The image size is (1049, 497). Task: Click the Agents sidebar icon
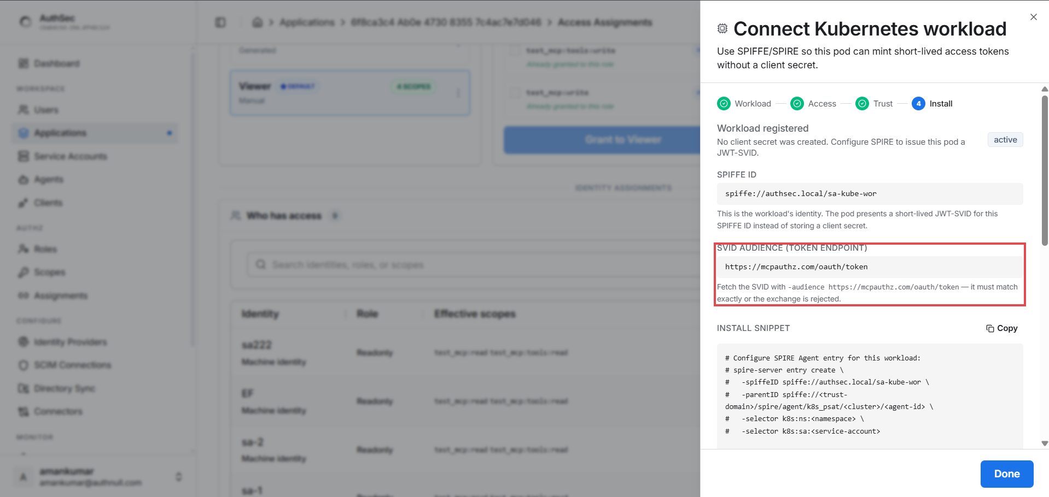tap(23, 179)
